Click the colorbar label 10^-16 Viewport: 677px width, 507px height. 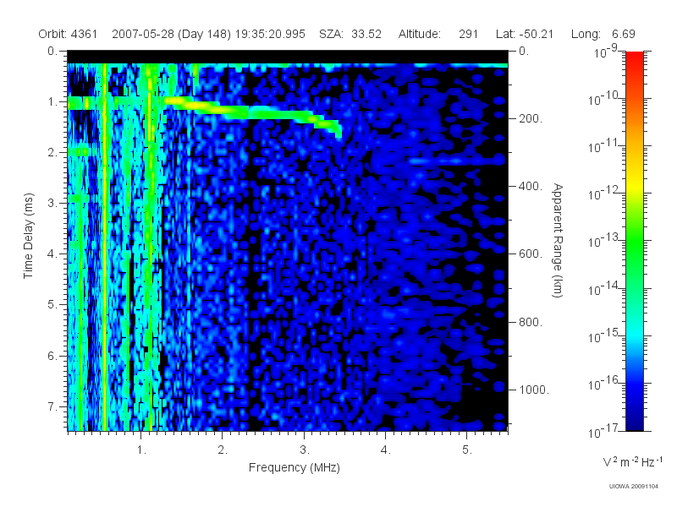pyautogui.click(x=604, y=383)
